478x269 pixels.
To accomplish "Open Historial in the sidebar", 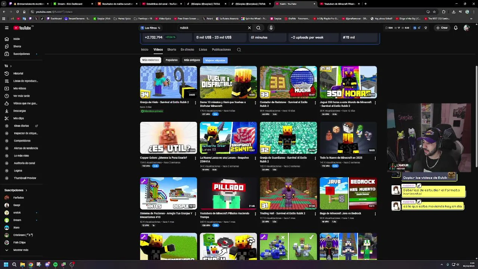I will click(x=18, y=74).
